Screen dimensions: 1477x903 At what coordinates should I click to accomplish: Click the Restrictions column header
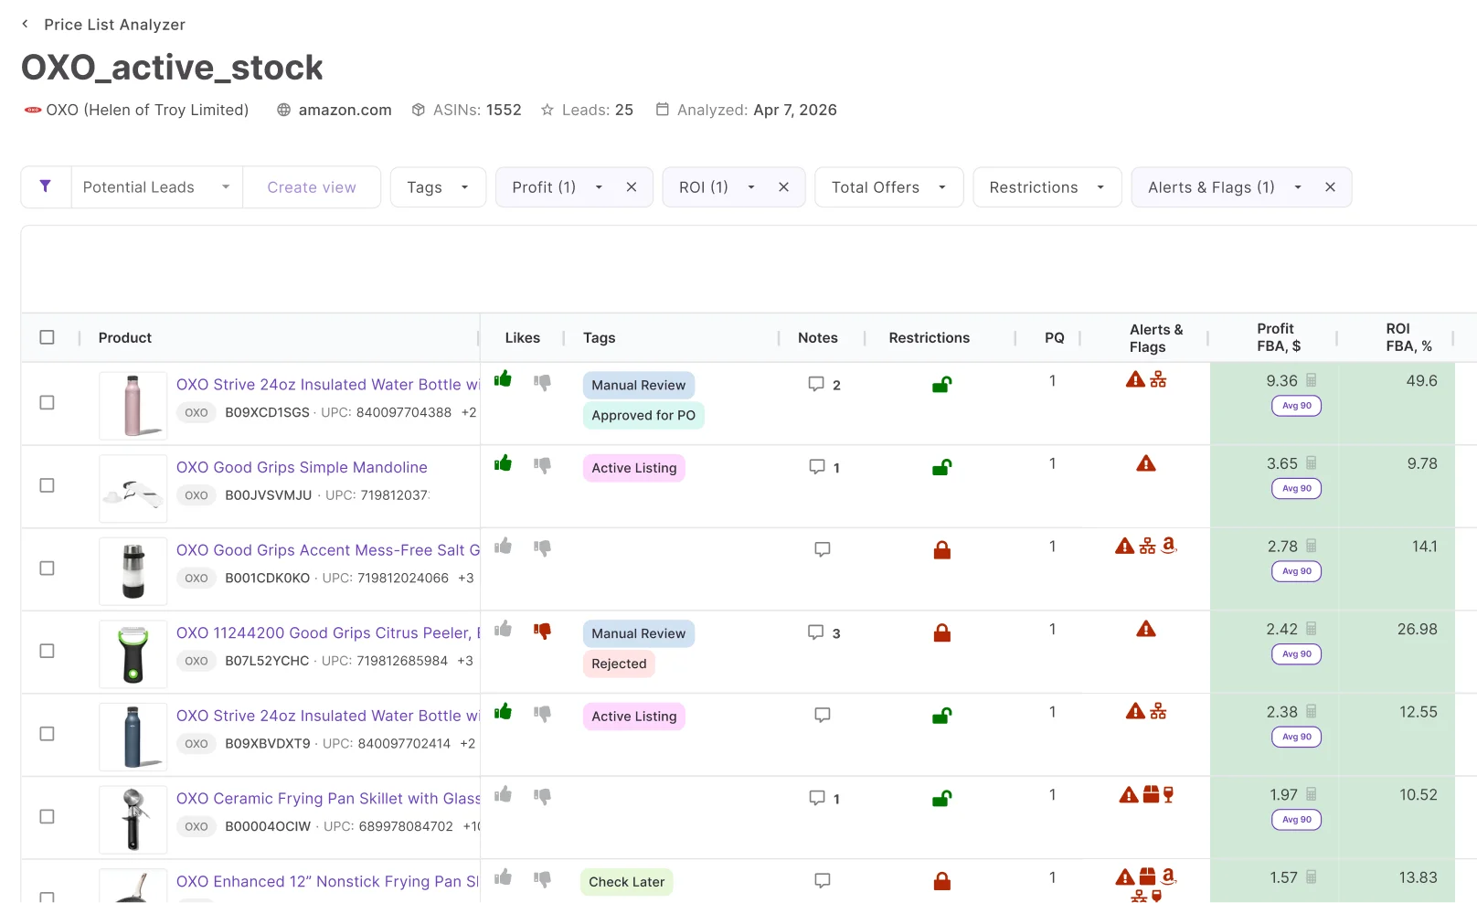(x=930, y=337)
